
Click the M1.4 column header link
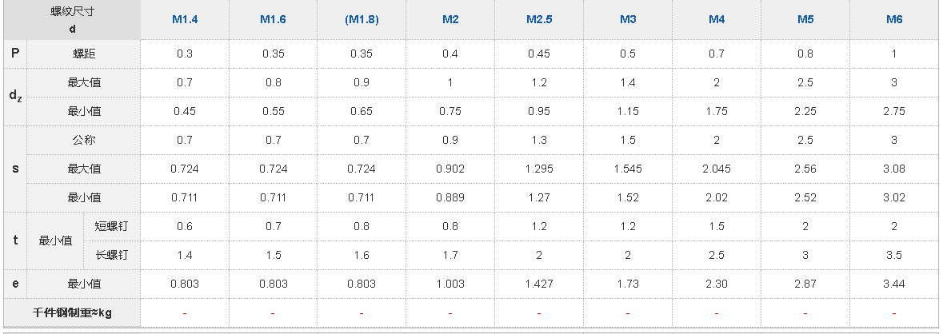click(185, 19)
